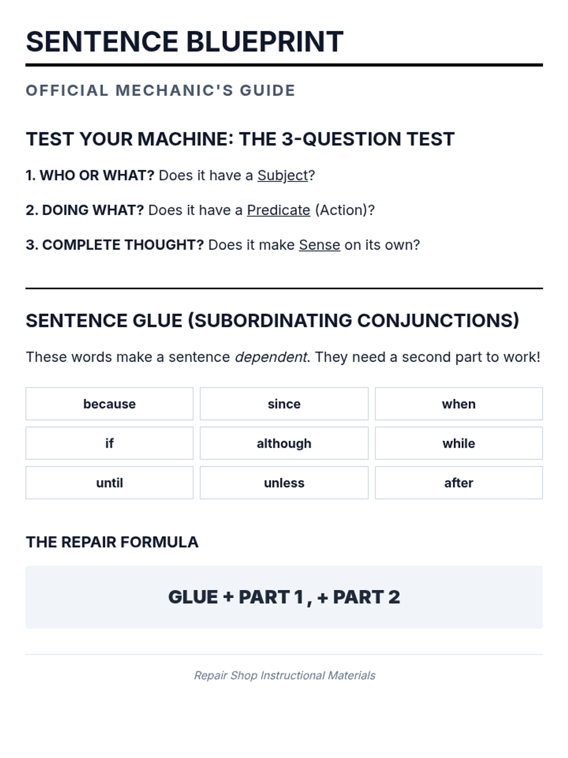Click the GLUE + PART 1 formula box
The image size is (568, 758).
(284, 597)
